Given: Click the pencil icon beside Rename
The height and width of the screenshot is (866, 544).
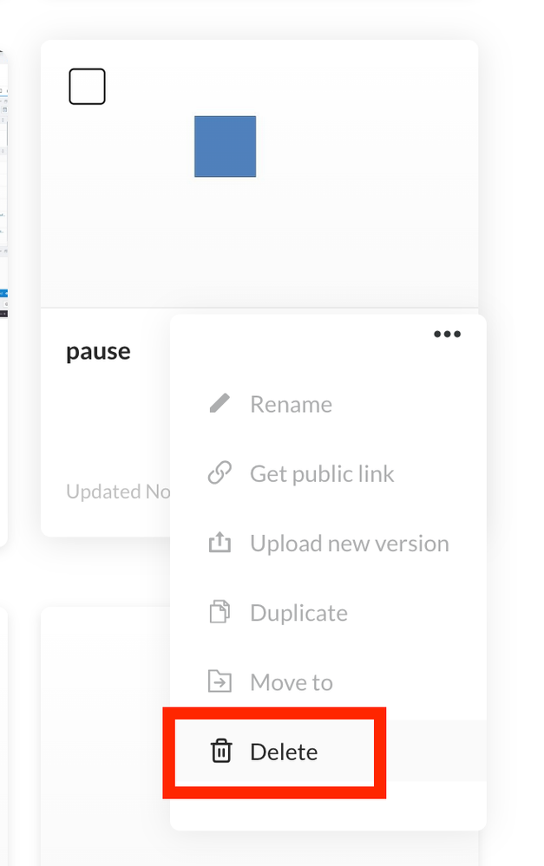Looking at the screenshot, I should tap(220, 404).
